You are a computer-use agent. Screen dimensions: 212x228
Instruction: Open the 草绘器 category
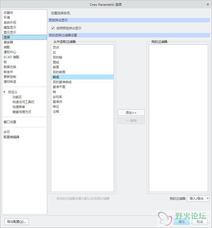tap(8, 42)
